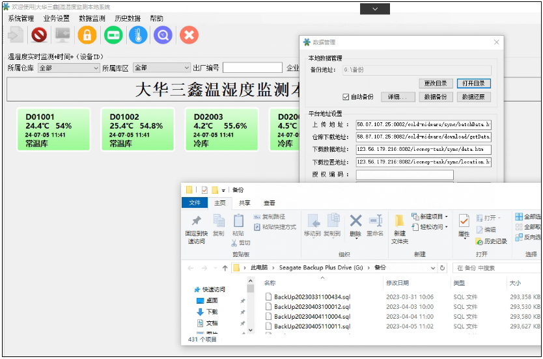Click the 新建文件夹 new folder icon

pos(400,224)
